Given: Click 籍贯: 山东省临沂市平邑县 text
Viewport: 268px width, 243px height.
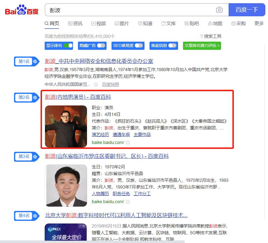Looking at the screenshot, I should pos(117,174).
